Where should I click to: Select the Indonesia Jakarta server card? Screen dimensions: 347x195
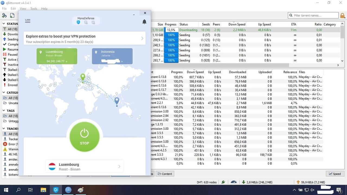pos(112,56)
